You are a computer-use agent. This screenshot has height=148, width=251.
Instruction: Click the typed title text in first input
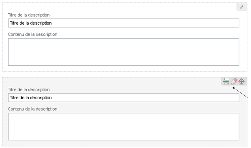[x=31, y=23]
